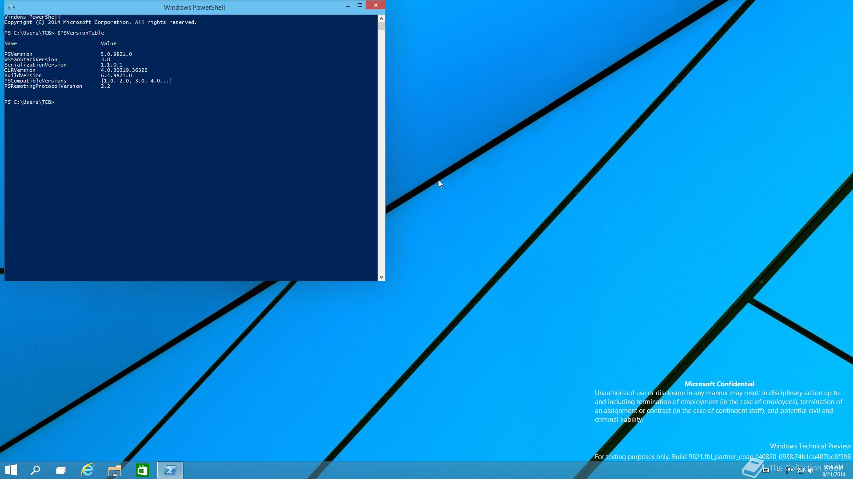
Task: Close the Windows PowerShell window
Action: 376,5
